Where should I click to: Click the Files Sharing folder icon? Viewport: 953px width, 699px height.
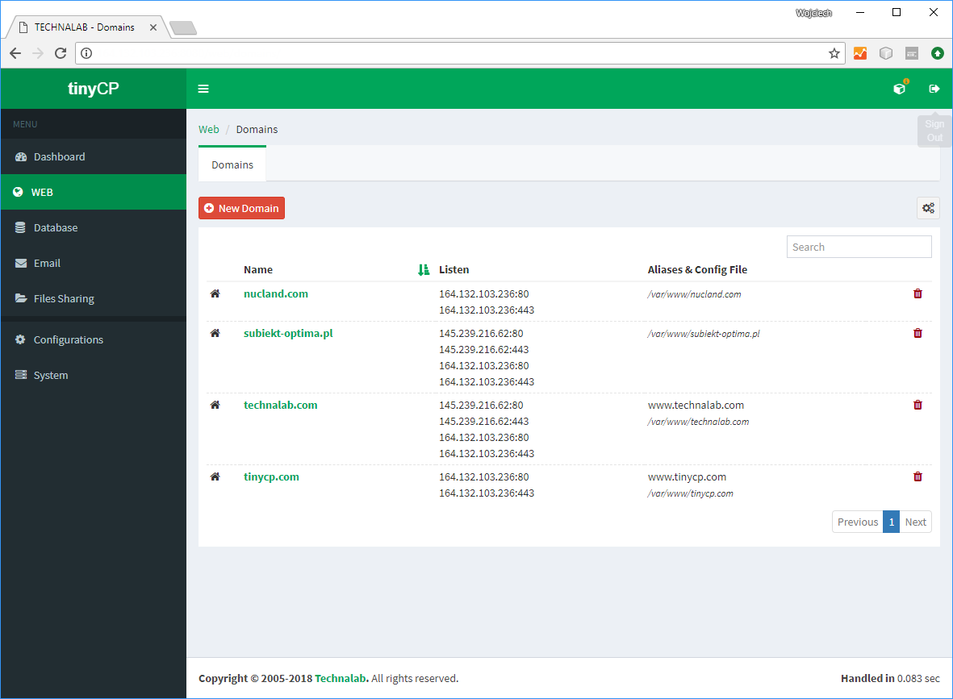(x=21, y=298)
